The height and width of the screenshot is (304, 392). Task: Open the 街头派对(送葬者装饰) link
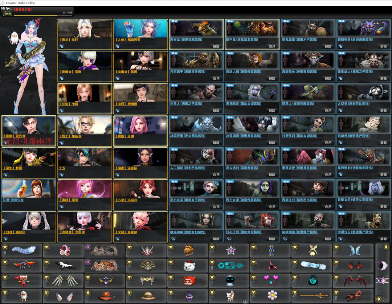click(242, 168)
